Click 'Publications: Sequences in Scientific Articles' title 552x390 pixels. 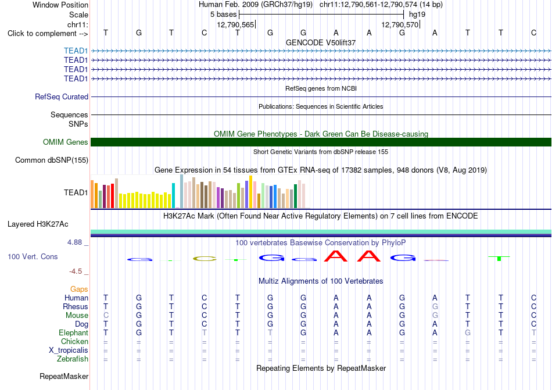(x=321, y=106)
